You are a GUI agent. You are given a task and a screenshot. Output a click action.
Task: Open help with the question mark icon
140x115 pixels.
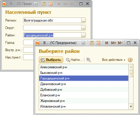pos(130,60)
